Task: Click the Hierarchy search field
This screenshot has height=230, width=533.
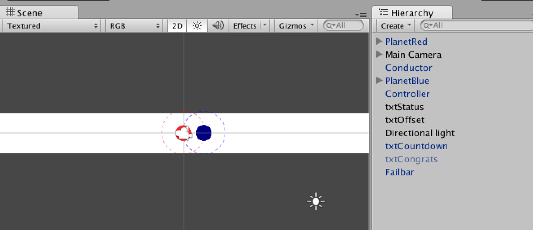Action: click(477, 25)
